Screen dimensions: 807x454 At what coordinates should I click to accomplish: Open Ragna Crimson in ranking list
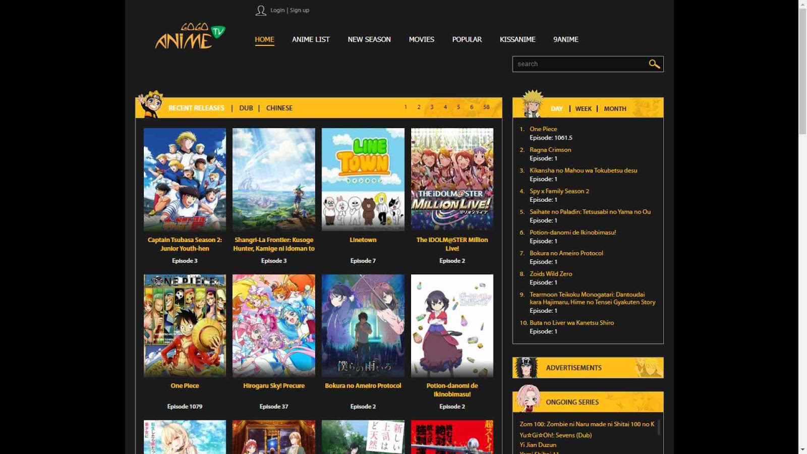pyautogui.click(x=550, y=150)
